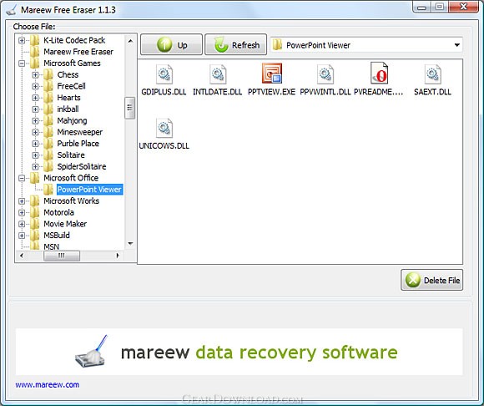Open the www.mareew.com link

48,384
